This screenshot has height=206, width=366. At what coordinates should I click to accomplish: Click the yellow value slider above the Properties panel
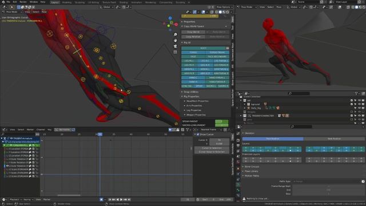point(200,16)
